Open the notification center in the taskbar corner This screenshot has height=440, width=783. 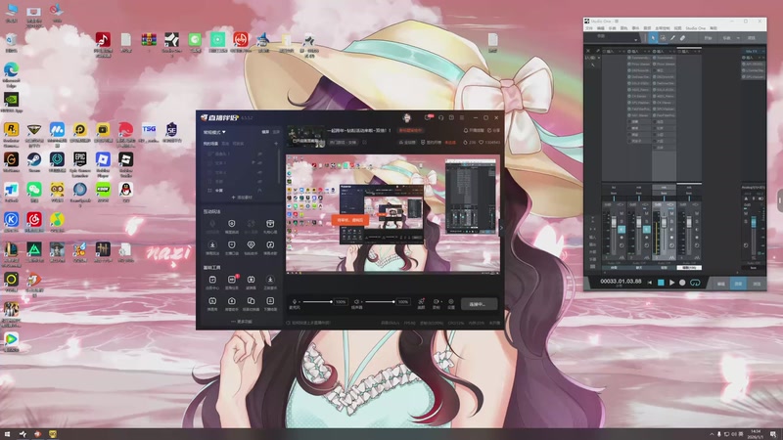point(773,434)
